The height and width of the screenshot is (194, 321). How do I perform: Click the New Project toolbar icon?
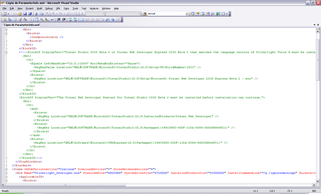(5, 13)
